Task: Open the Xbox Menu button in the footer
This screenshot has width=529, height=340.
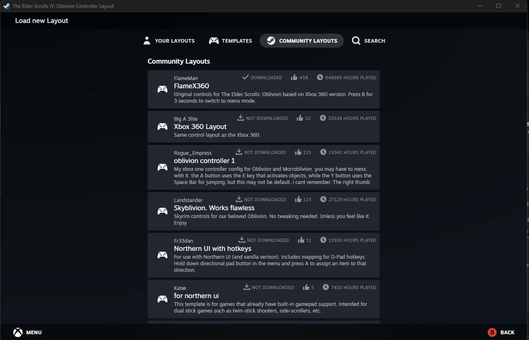Action: (28, 332)
